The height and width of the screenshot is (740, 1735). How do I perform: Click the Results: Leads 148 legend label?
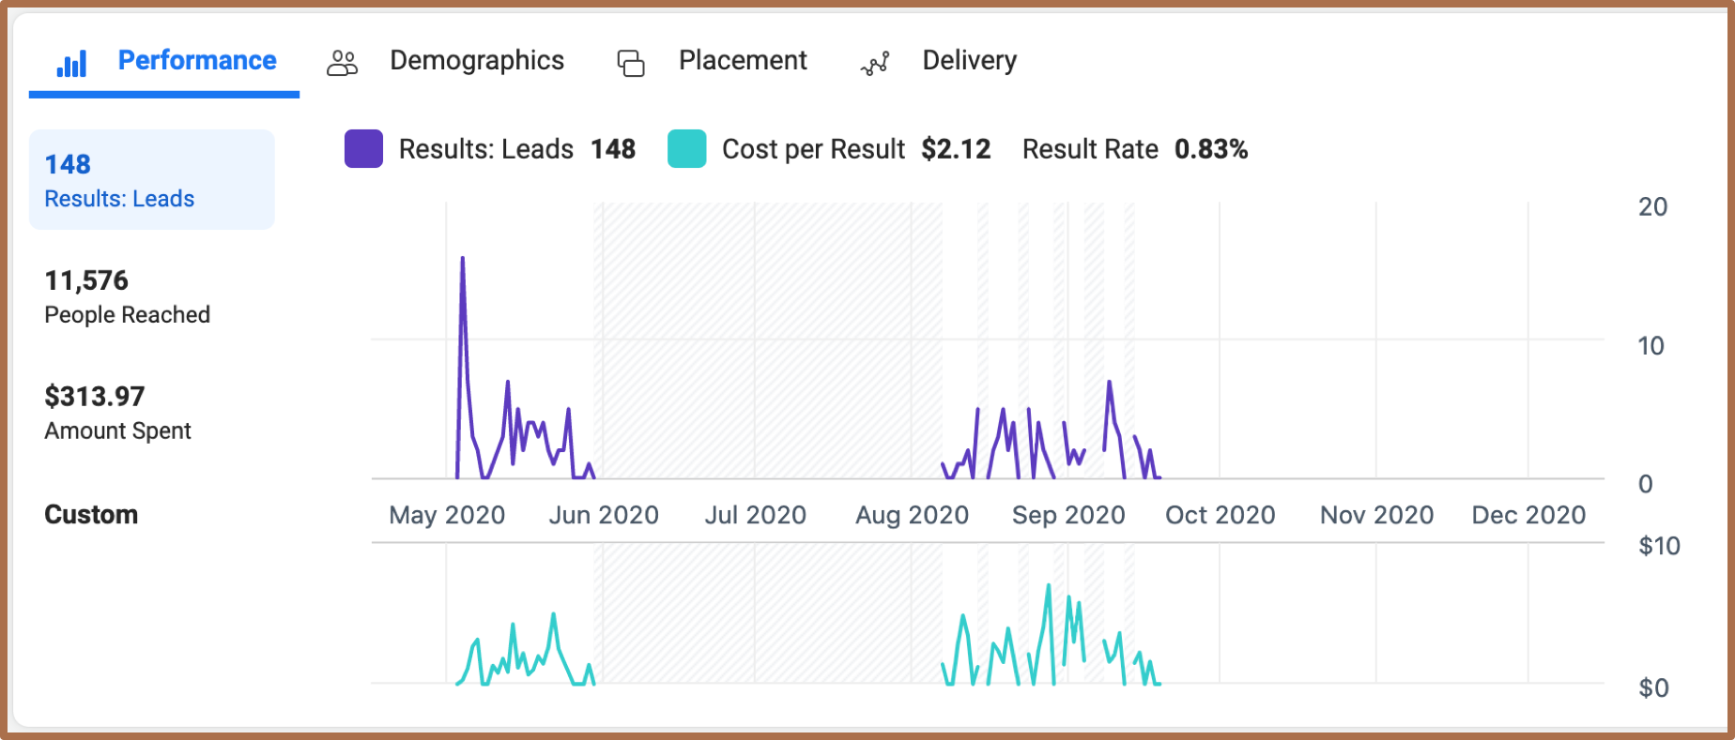coord(517,149)
